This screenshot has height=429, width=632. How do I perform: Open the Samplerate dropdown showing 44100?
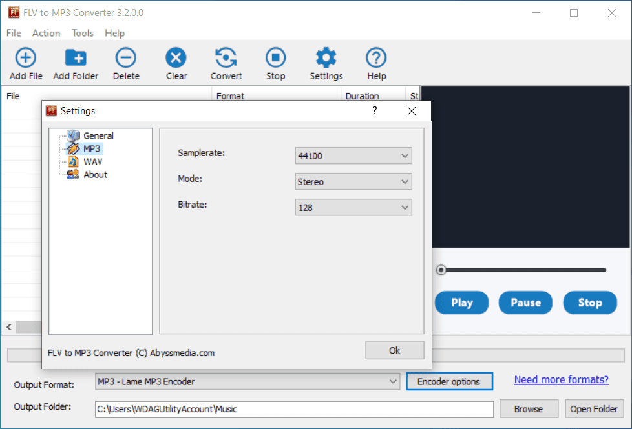click(x=353, y=155)
